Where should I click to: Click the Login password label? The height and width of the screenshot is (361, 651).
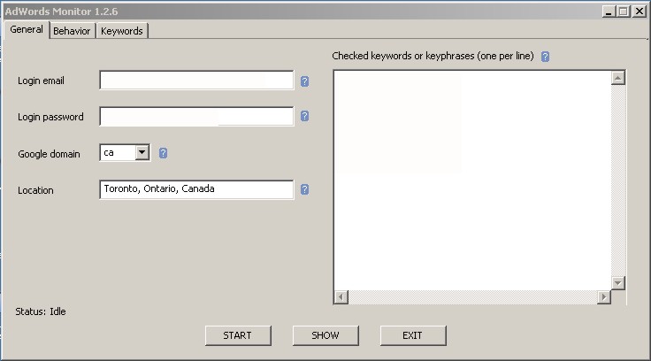50,117
